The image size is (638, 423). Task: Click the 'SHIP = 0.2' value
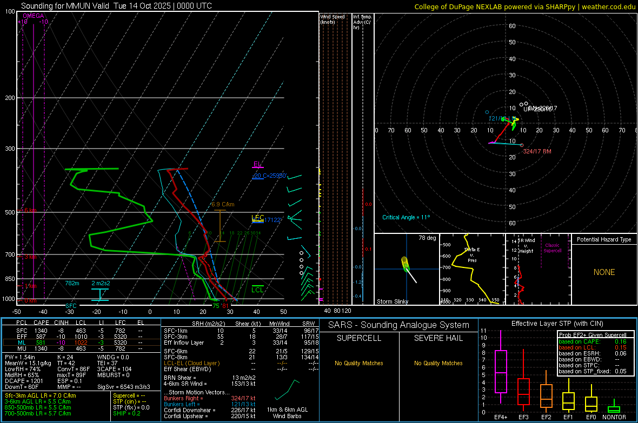point(127,413)
